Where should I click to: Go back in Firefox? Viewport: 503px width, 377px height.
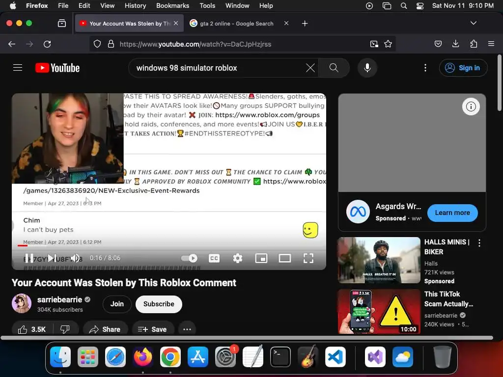pyautogui.click(x=12, y=44)
